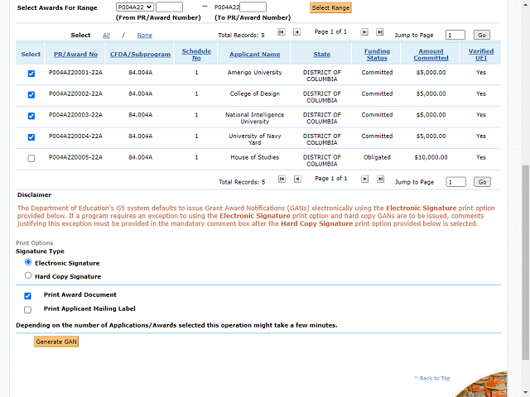
Task: Check the House of Studies row checkbox
Action: point(31,158)
